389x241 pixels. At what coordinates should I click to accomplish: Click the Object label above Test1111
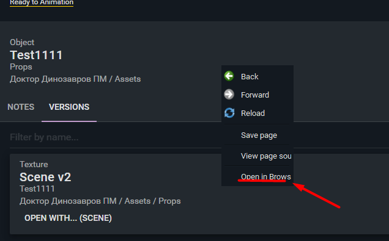[22, 42]
